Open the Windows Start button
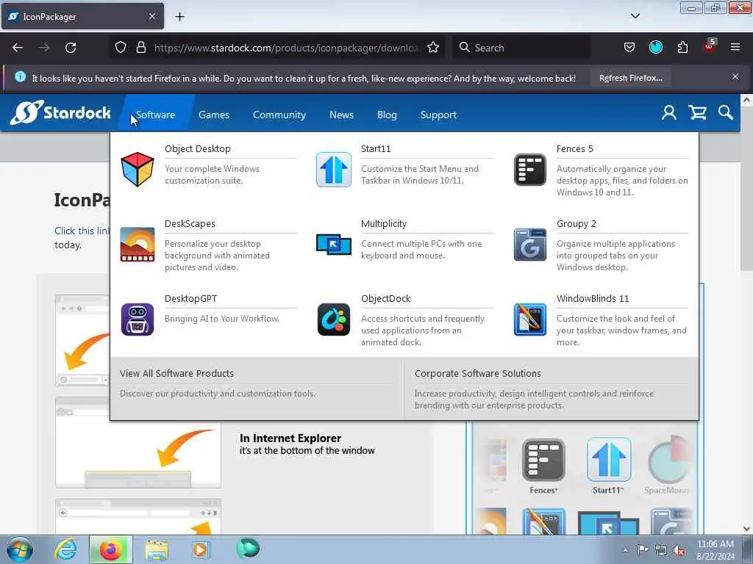The width and height of the screenshot is (753, 564). [20, 549]
